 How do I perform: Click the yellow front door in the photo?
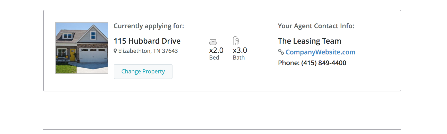point(73,55)
